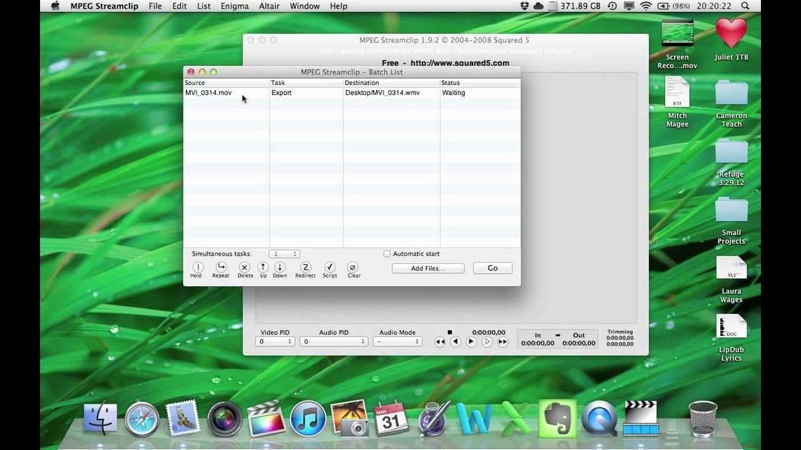Click the Hold task icon
801x450 pixels.
(x=196, y=267)
